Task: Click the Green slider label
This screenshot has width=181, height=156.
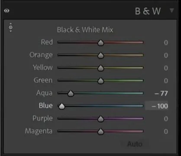Action: pyautogui.click(x=43, y=80)
